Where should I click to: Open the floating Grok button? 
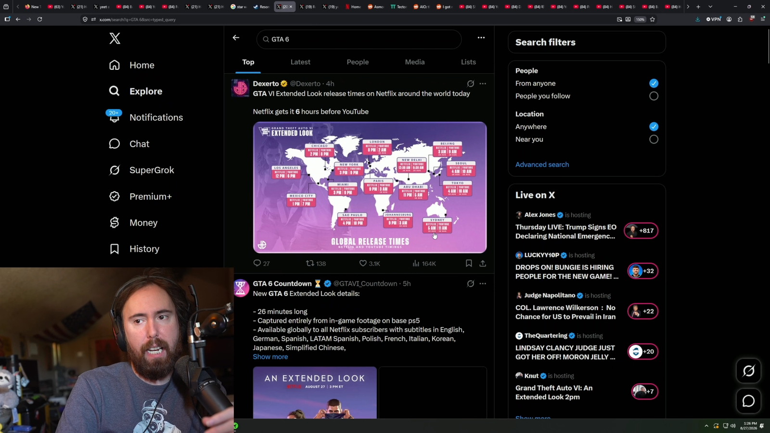pos(749,371)
